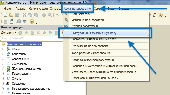Choose Публикация на веб-сервере
The image size is (170, 95).
point(106,46)
